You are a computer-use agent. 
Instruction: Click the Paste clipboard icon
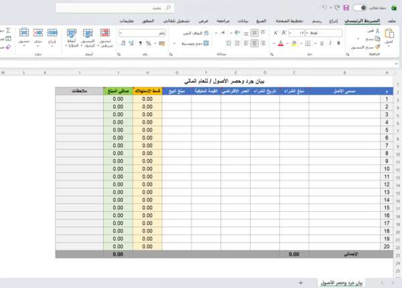pos(389,33)
